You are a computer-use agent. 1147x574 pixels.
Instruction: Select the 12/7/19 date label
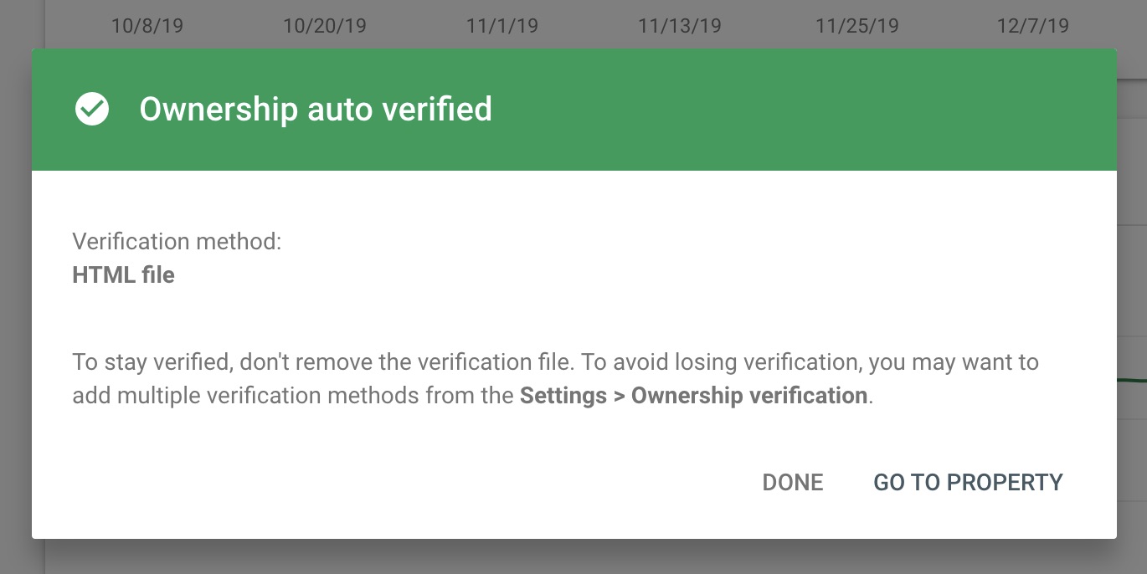click(x=1033, y=26)
